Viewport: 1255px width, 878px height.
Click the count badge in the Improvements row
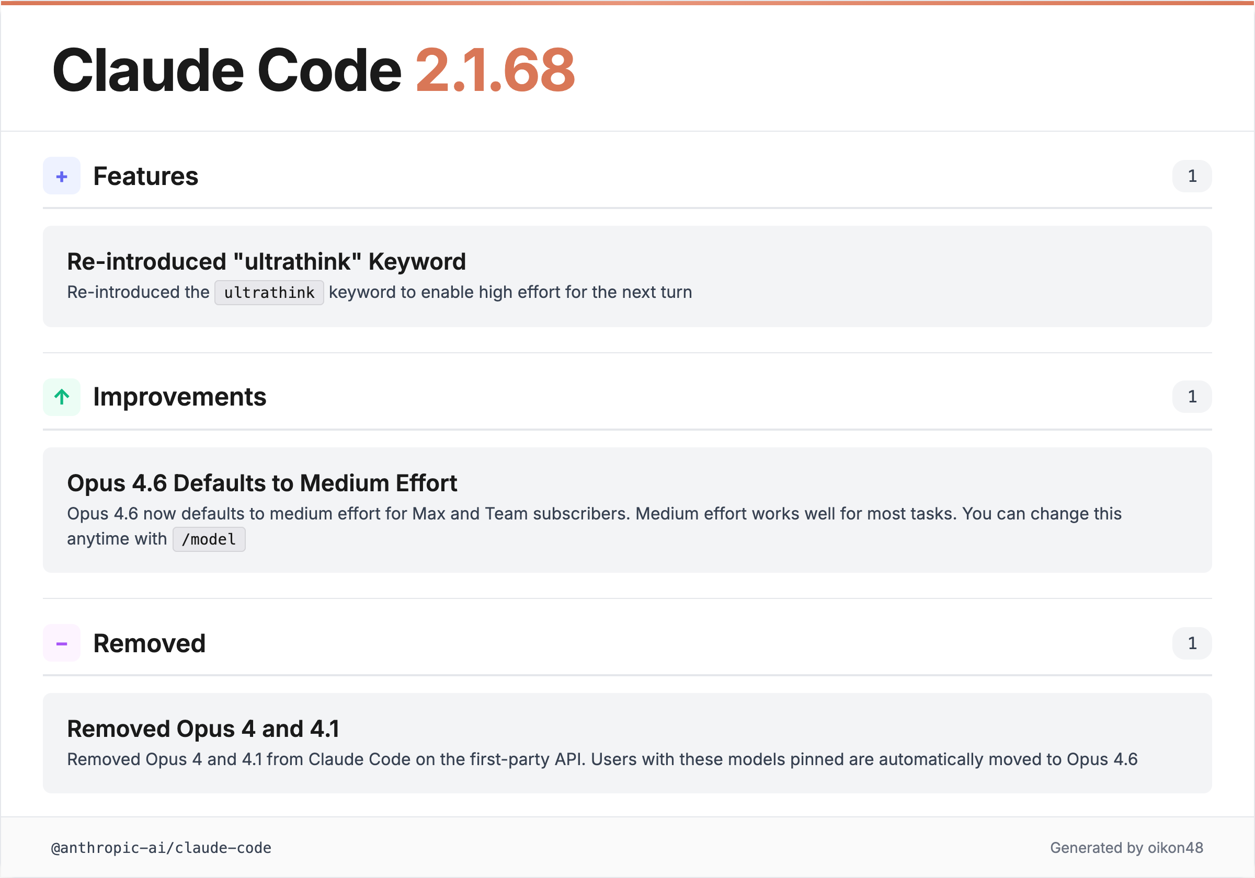coord(1192,397)
